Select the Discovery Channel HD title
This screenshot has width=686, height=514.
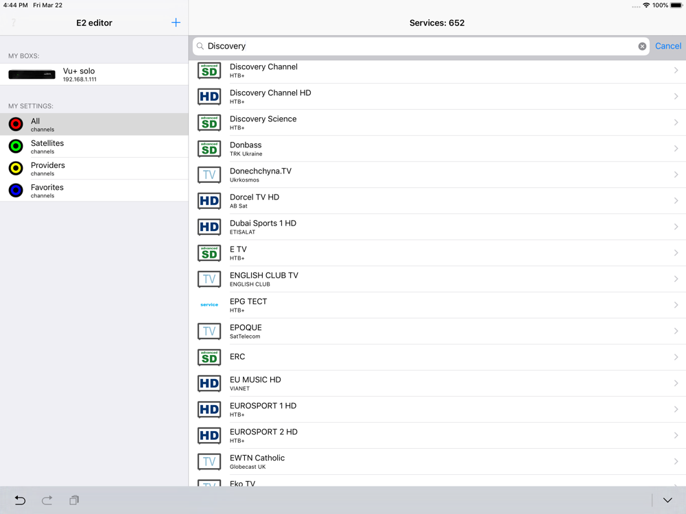pos(270,93)
